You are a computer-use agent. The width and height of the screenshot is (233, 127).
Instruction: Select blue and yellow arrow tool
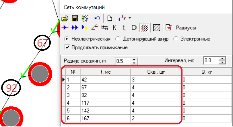pos(85,28)
